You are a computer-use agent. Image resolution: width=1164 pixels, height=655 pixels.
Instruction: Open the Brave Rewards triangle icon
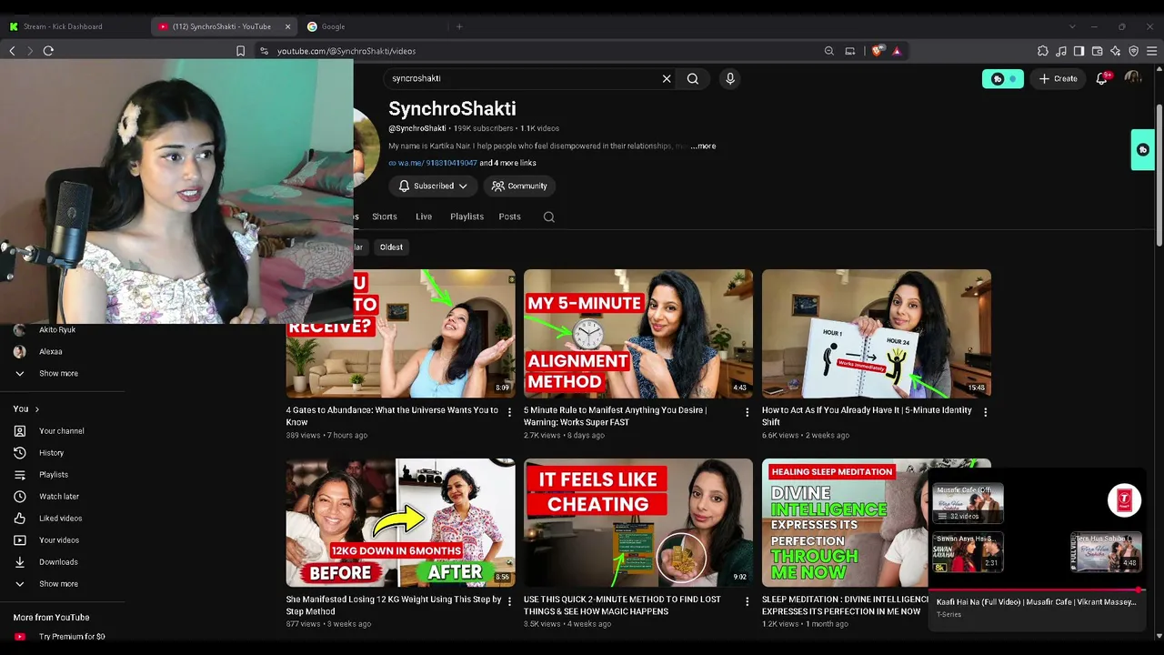pos(897,51)
